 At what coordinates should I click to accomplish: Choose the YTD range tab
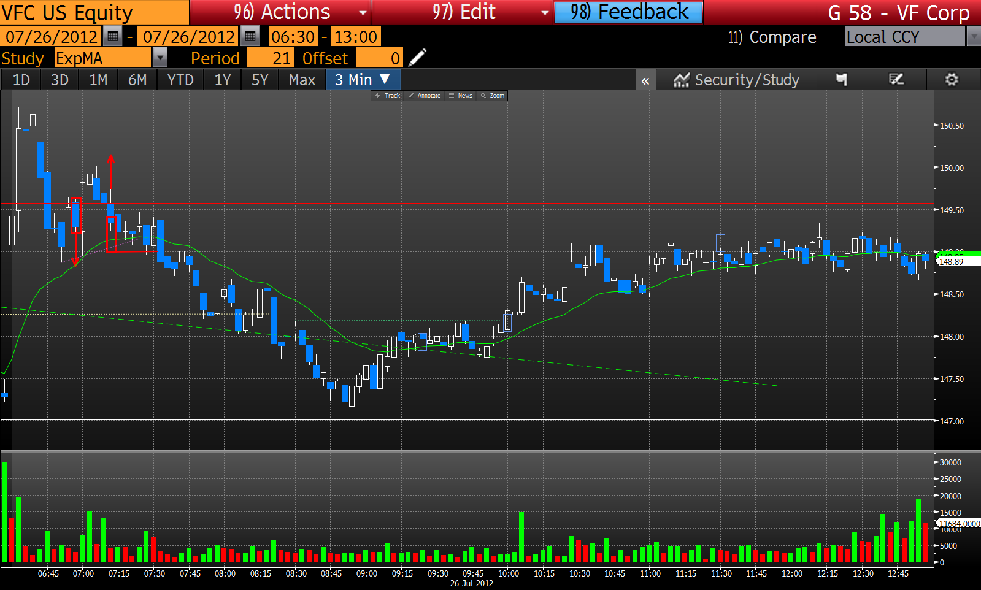coord(180,80)
